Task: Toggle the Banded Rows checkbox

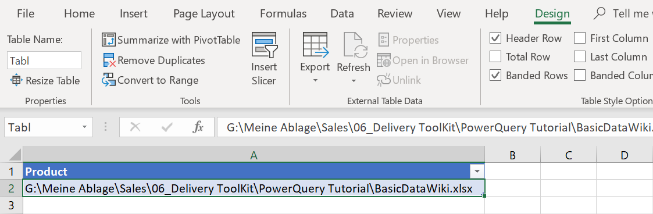Action: [495, 76]
